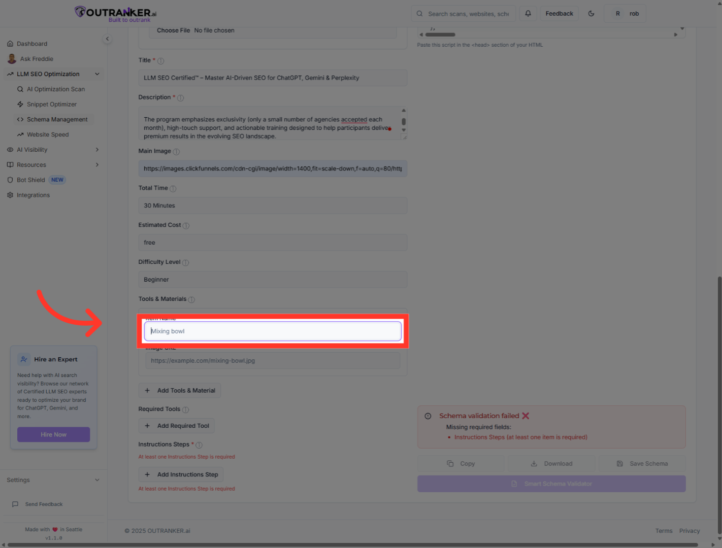
Task: Click the Total Time field
Action: (273, 205)
